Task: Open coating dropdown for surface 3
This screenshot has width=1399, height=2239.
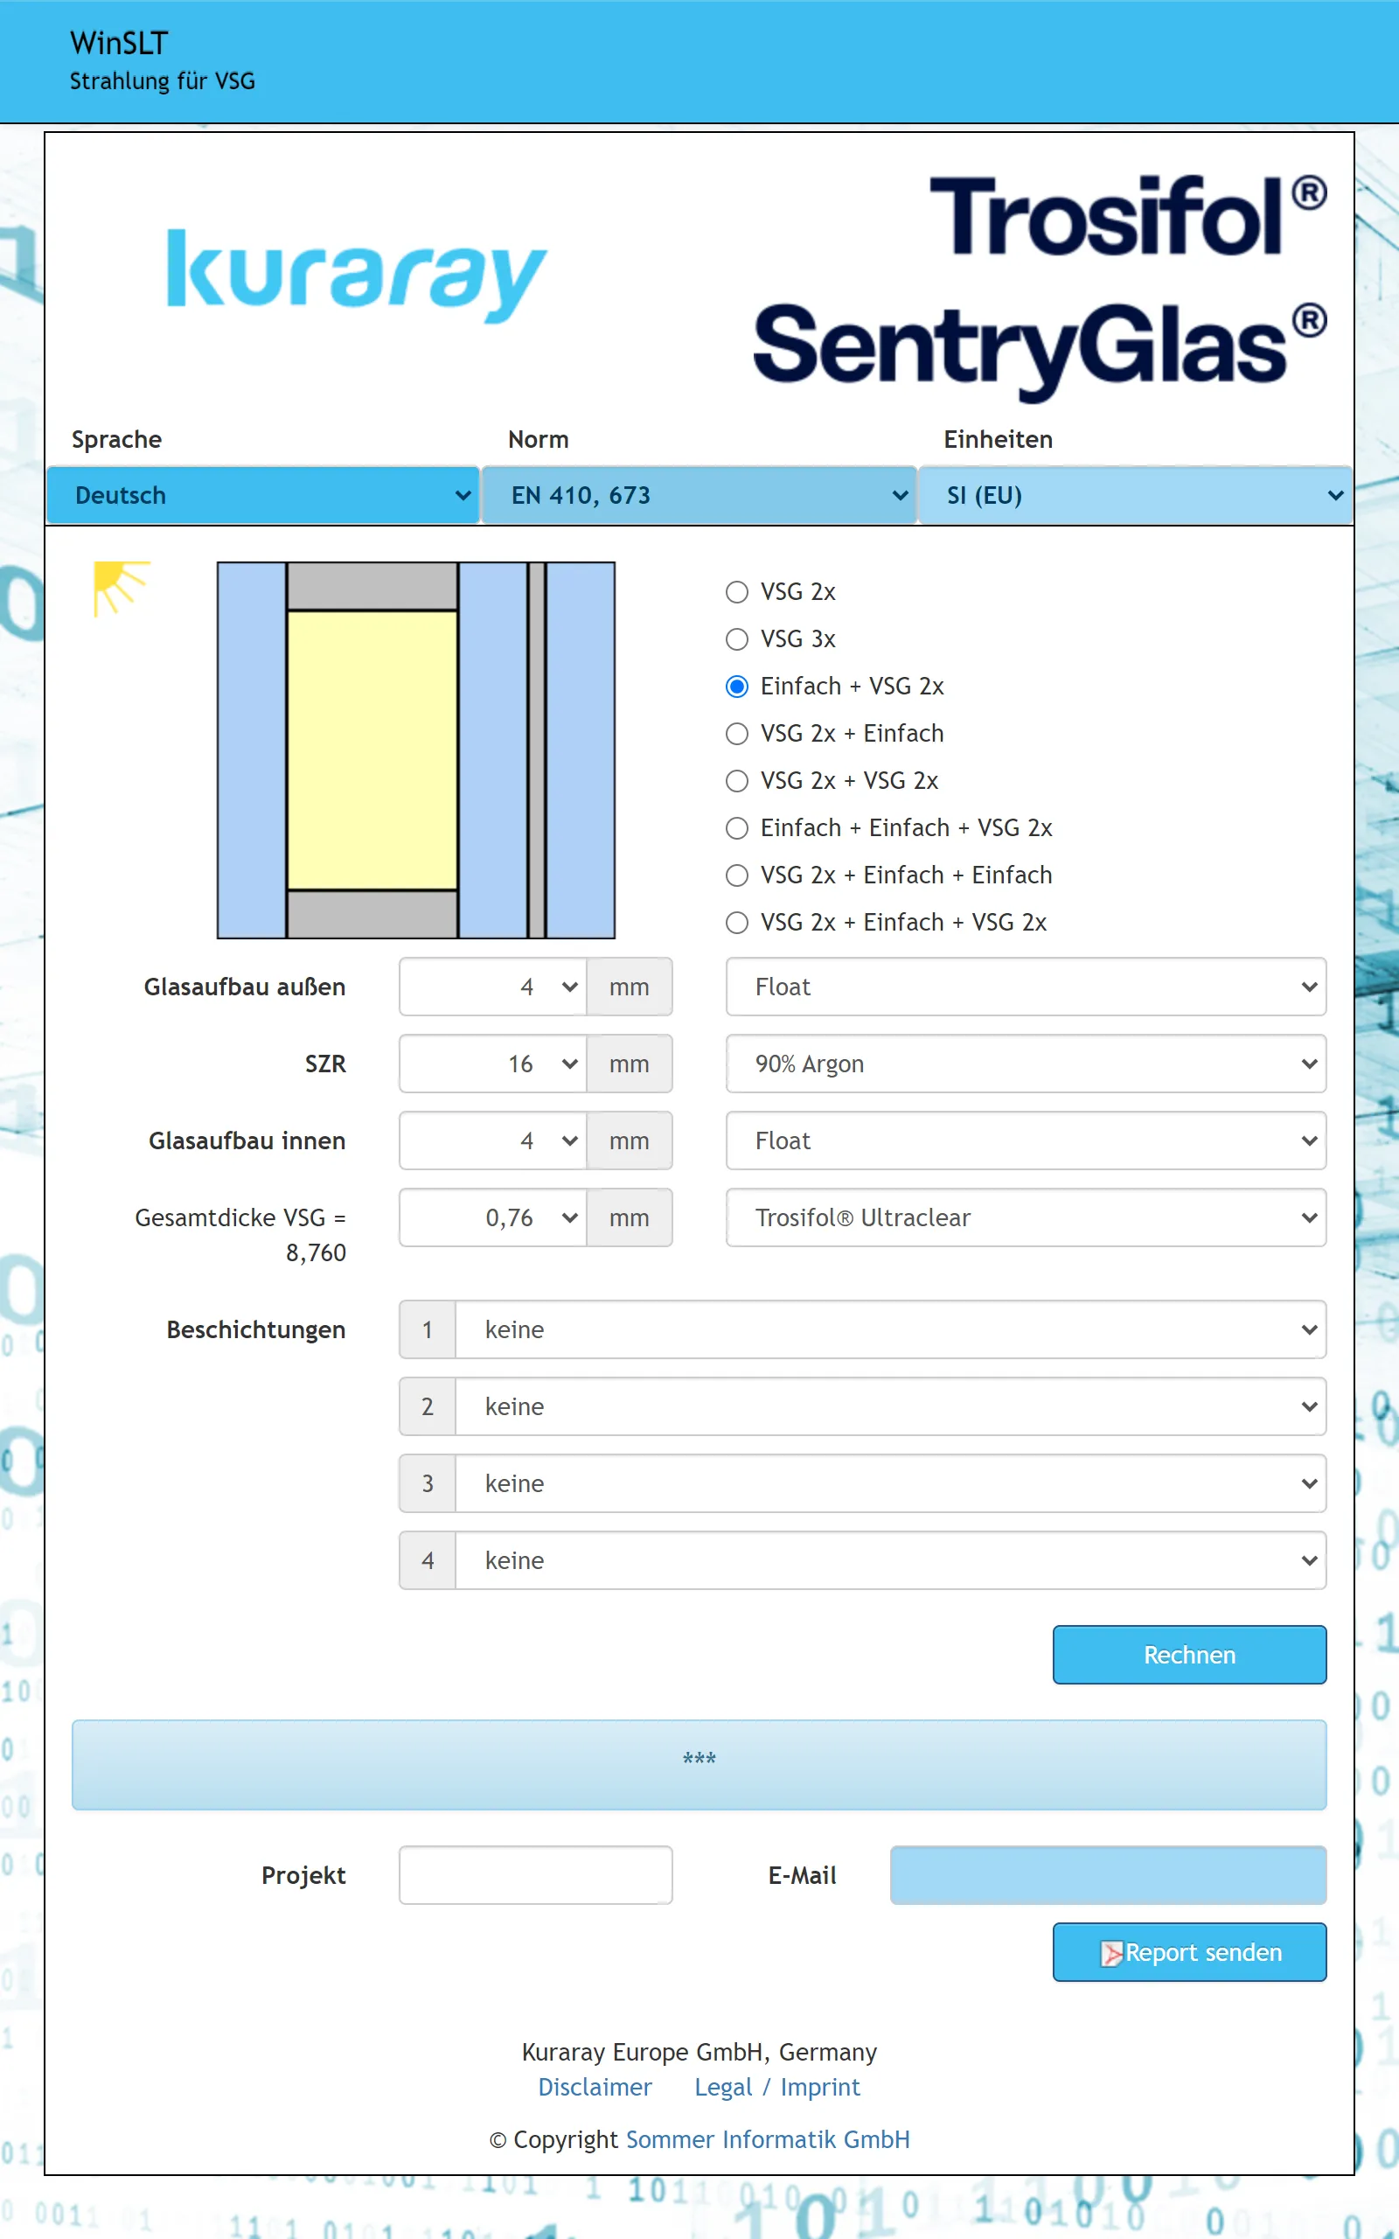Action: click(890, 1483)
